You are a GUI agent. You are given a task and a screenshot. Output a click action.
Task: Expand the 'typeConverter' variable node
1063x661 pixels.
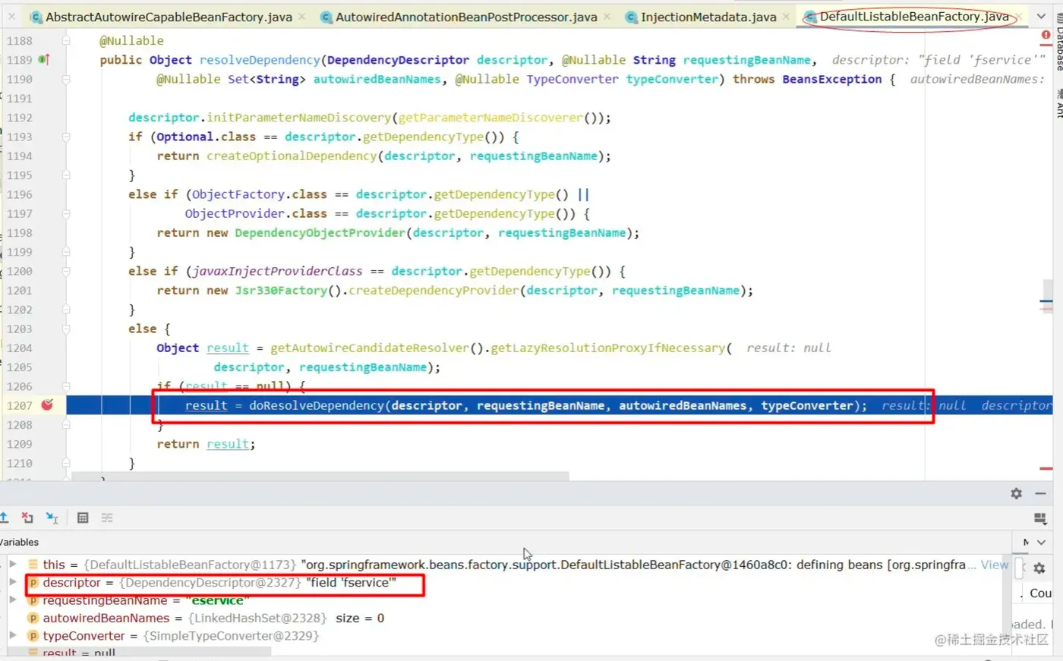[x=13, y=635]
